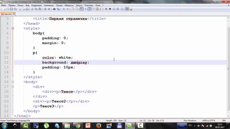Click the Print toolbar icon
The height and width of the screenshot is (129, 230).
pos(27,9)
